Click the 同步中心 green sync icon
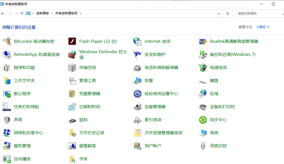The image size is (284, 164). coord(203,120)
